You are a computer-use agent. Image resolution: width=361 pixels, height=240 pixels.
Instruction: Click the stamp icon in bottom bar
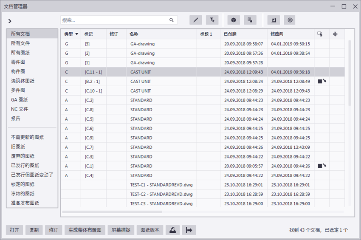[173, 230]
